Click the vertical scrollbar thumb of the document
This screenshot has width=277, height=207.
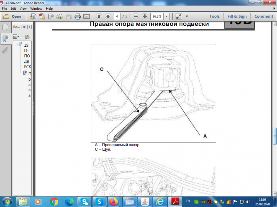click(275, 136)
